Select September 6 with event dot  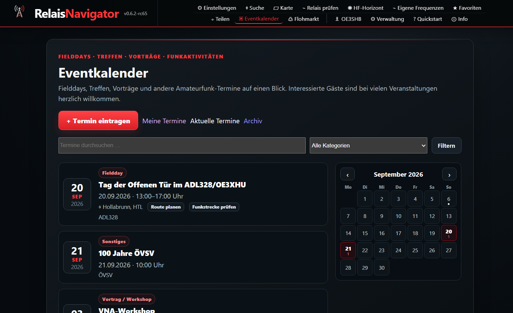(x=449, y=199)
